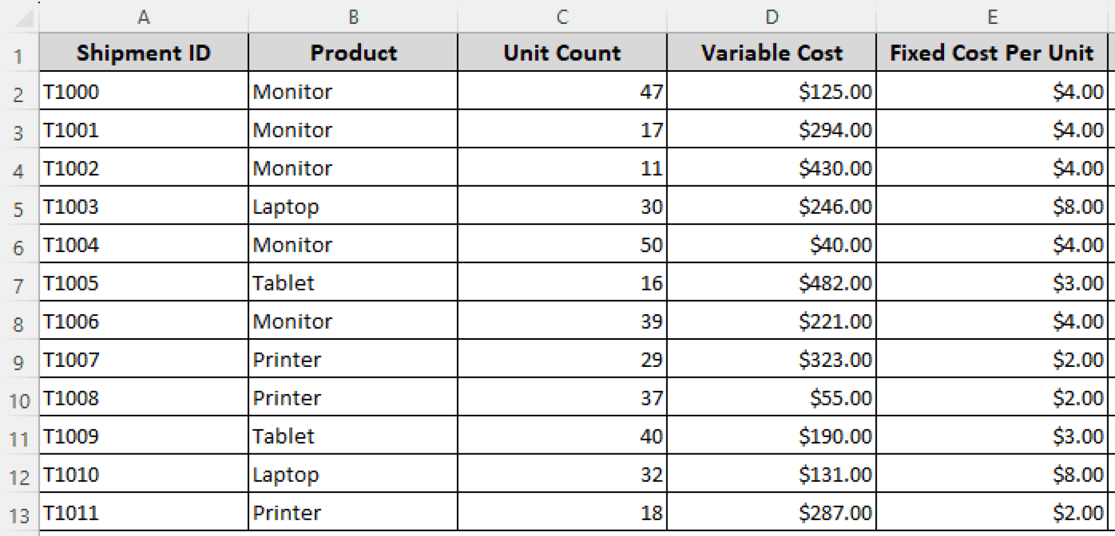Click the Tablet cell for shipment T1009
The width and height of the screenshot is (1115, 536).
(353, 435)
